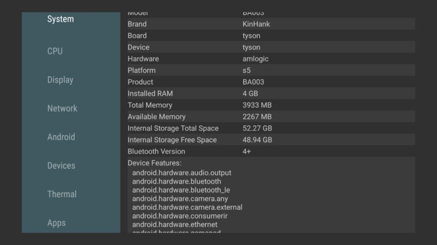Select the Display section
The height and width of the screenshot is (245, 437).
(60, 80)
